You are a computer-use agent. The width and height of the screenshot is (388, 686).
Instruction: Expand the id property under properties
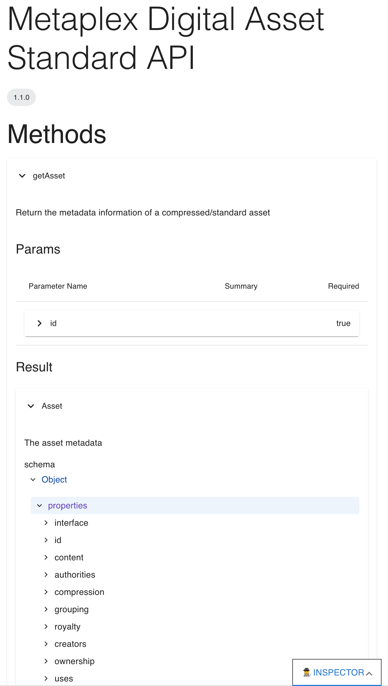coord(46,540)
